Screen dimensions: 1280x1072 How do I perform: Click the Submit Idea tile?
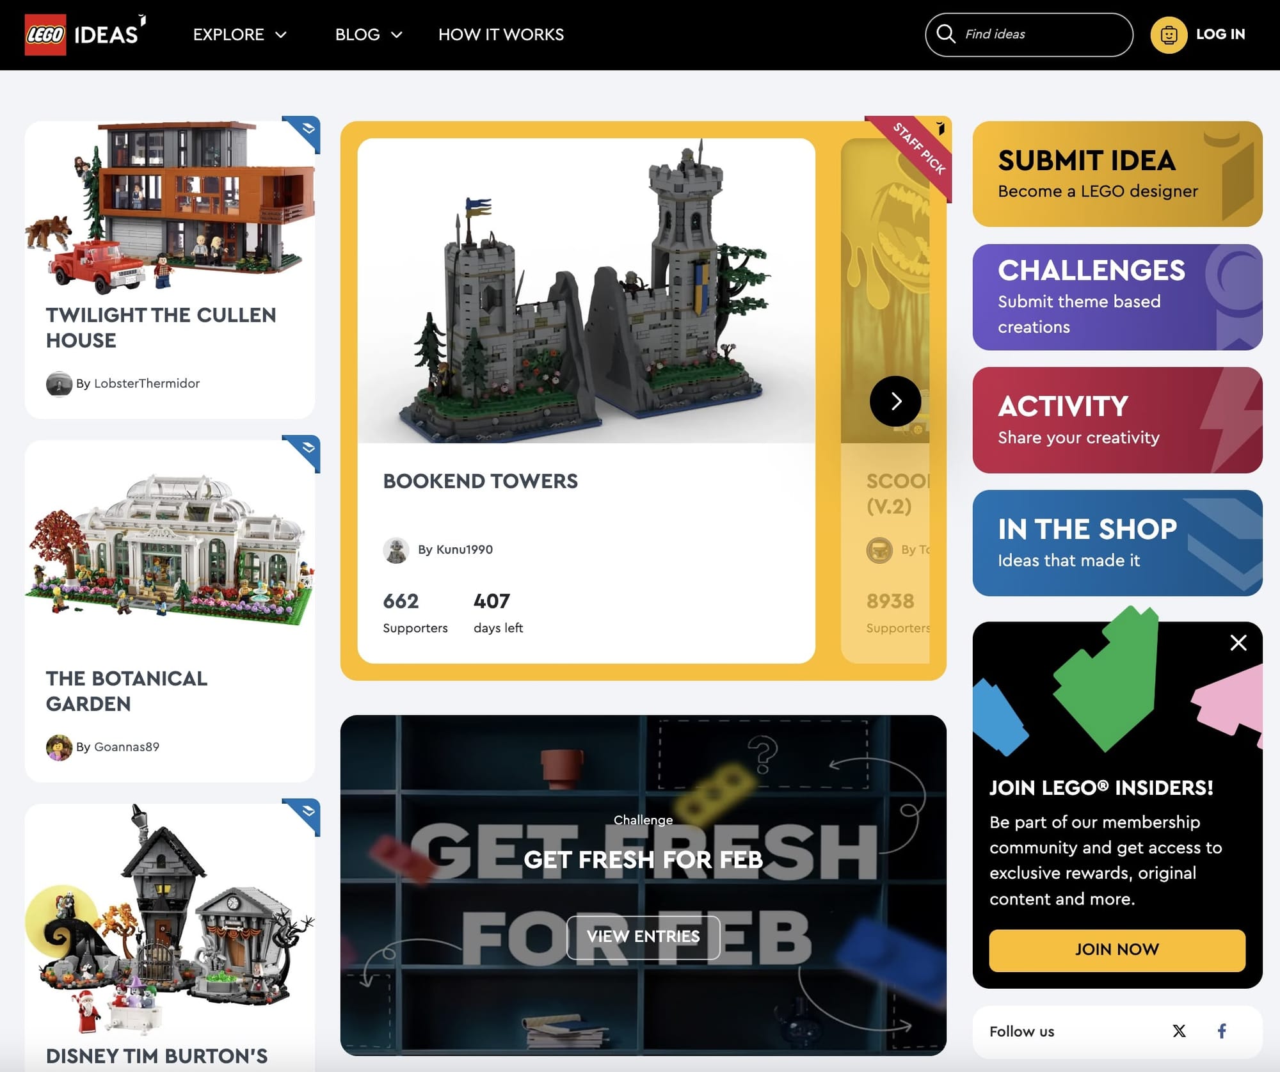click(x=1117, y=174)
